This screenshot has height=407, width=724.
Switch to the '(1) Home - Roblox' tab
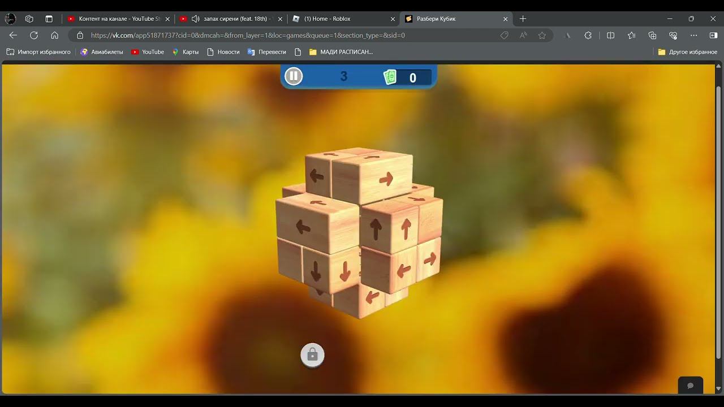343,19
